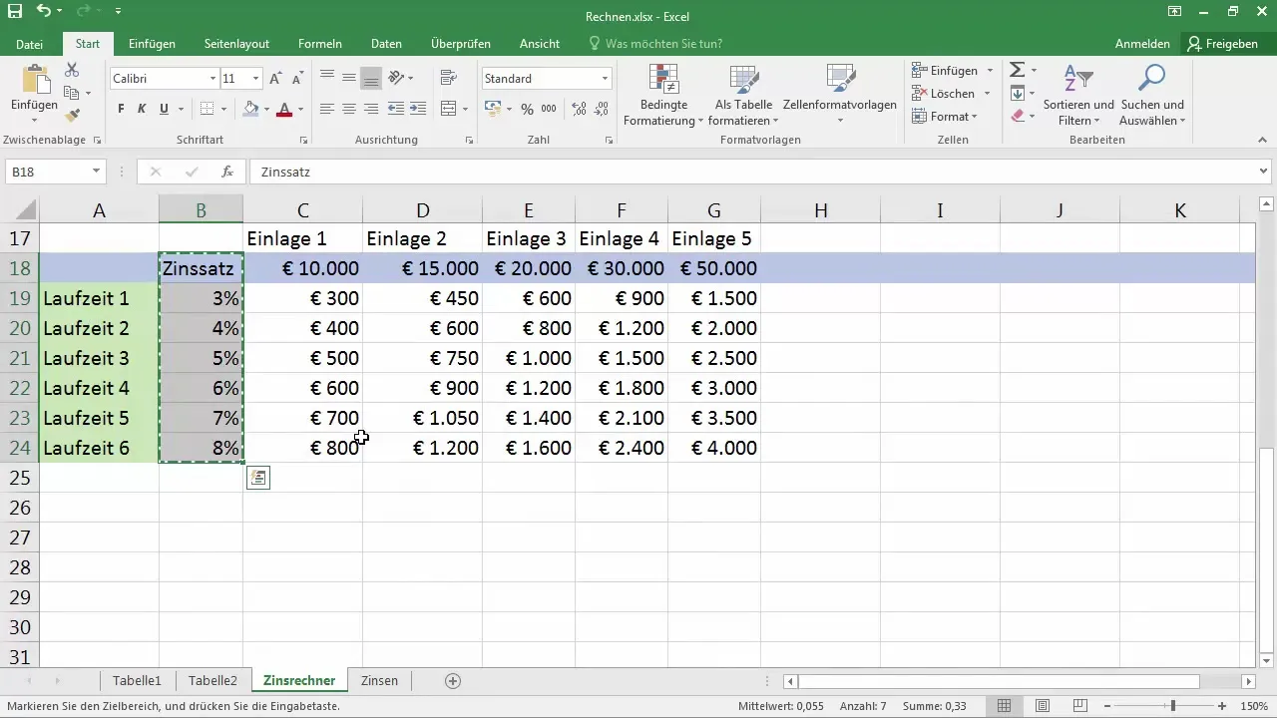Center cell text horizontally

349,109
